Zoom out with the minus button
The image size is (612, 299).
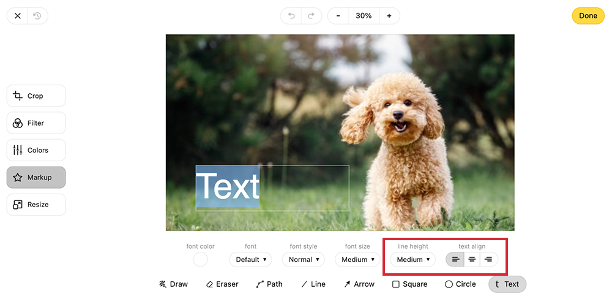click(x=338, y=16)
